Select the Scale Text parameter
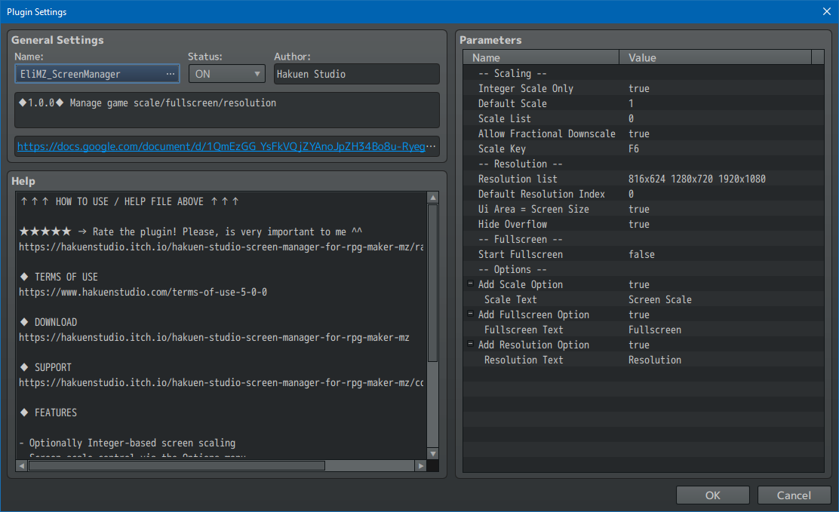Screen dimensions: 839x512 pyautogui.click(x=643, y=299)
